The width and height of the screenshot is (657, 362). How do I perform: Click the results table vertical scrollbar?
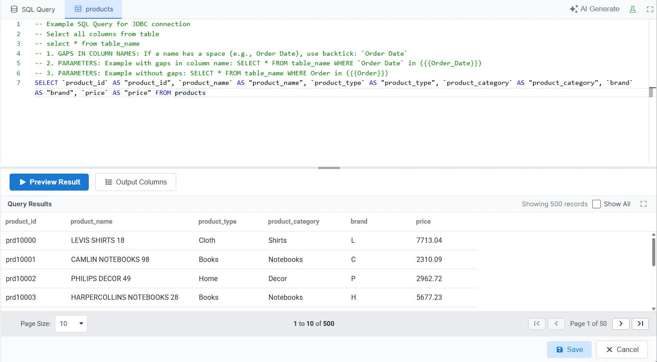point(654,252)
